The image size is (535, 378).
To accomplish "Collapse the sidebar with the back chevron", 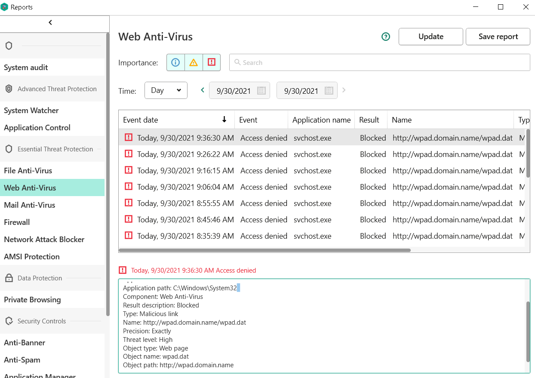I will coord(50,22).
